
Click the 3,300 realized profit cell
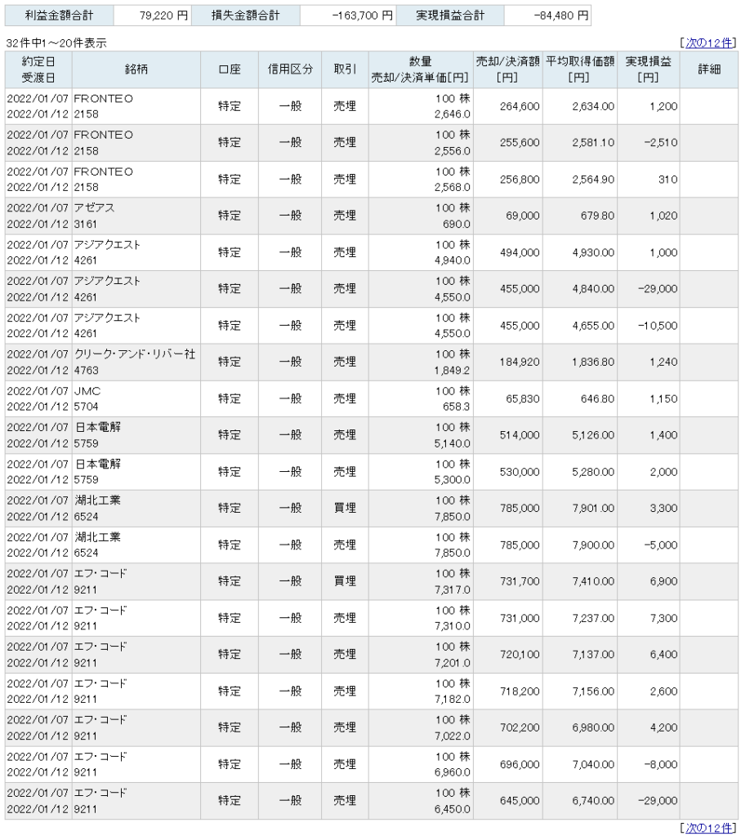pyautogui.click(x=663, y=508)
